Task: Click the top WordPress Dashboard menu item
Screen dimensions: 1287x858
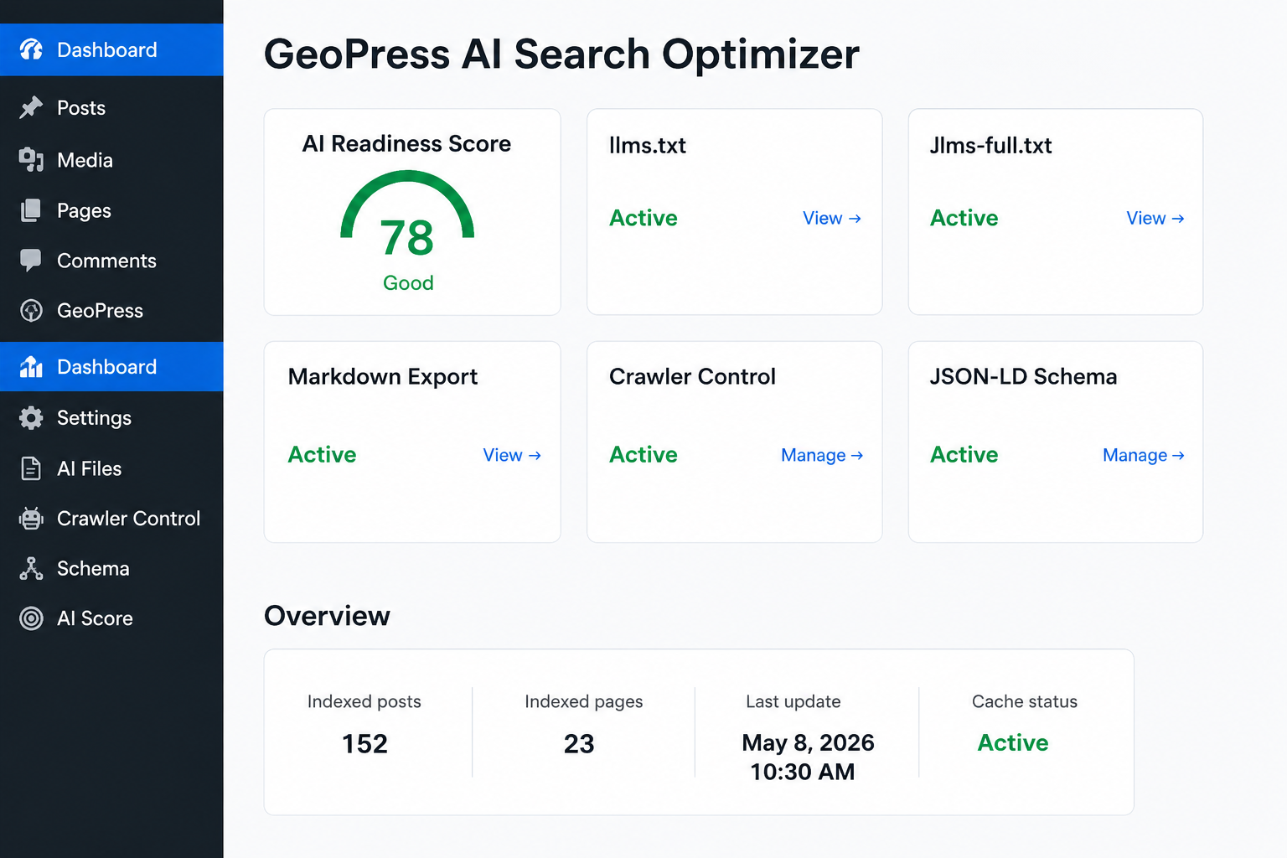Action: pyautogui.click(x=111, y=49)
